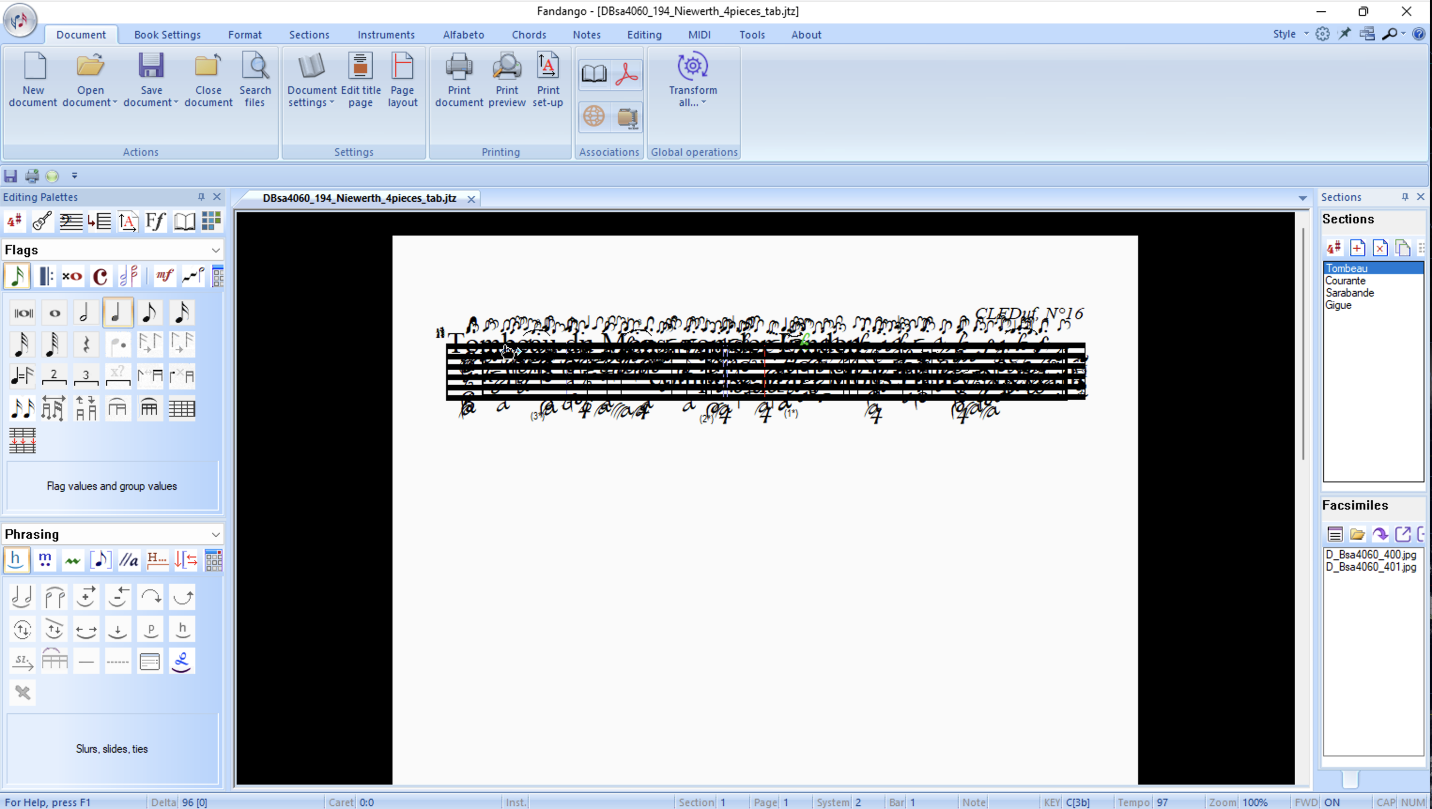Image resolution: width=1432 pixels, height=809 pixels.
Task: Close the DBsa4060 document tab
Action: click(x=471, y=199)
